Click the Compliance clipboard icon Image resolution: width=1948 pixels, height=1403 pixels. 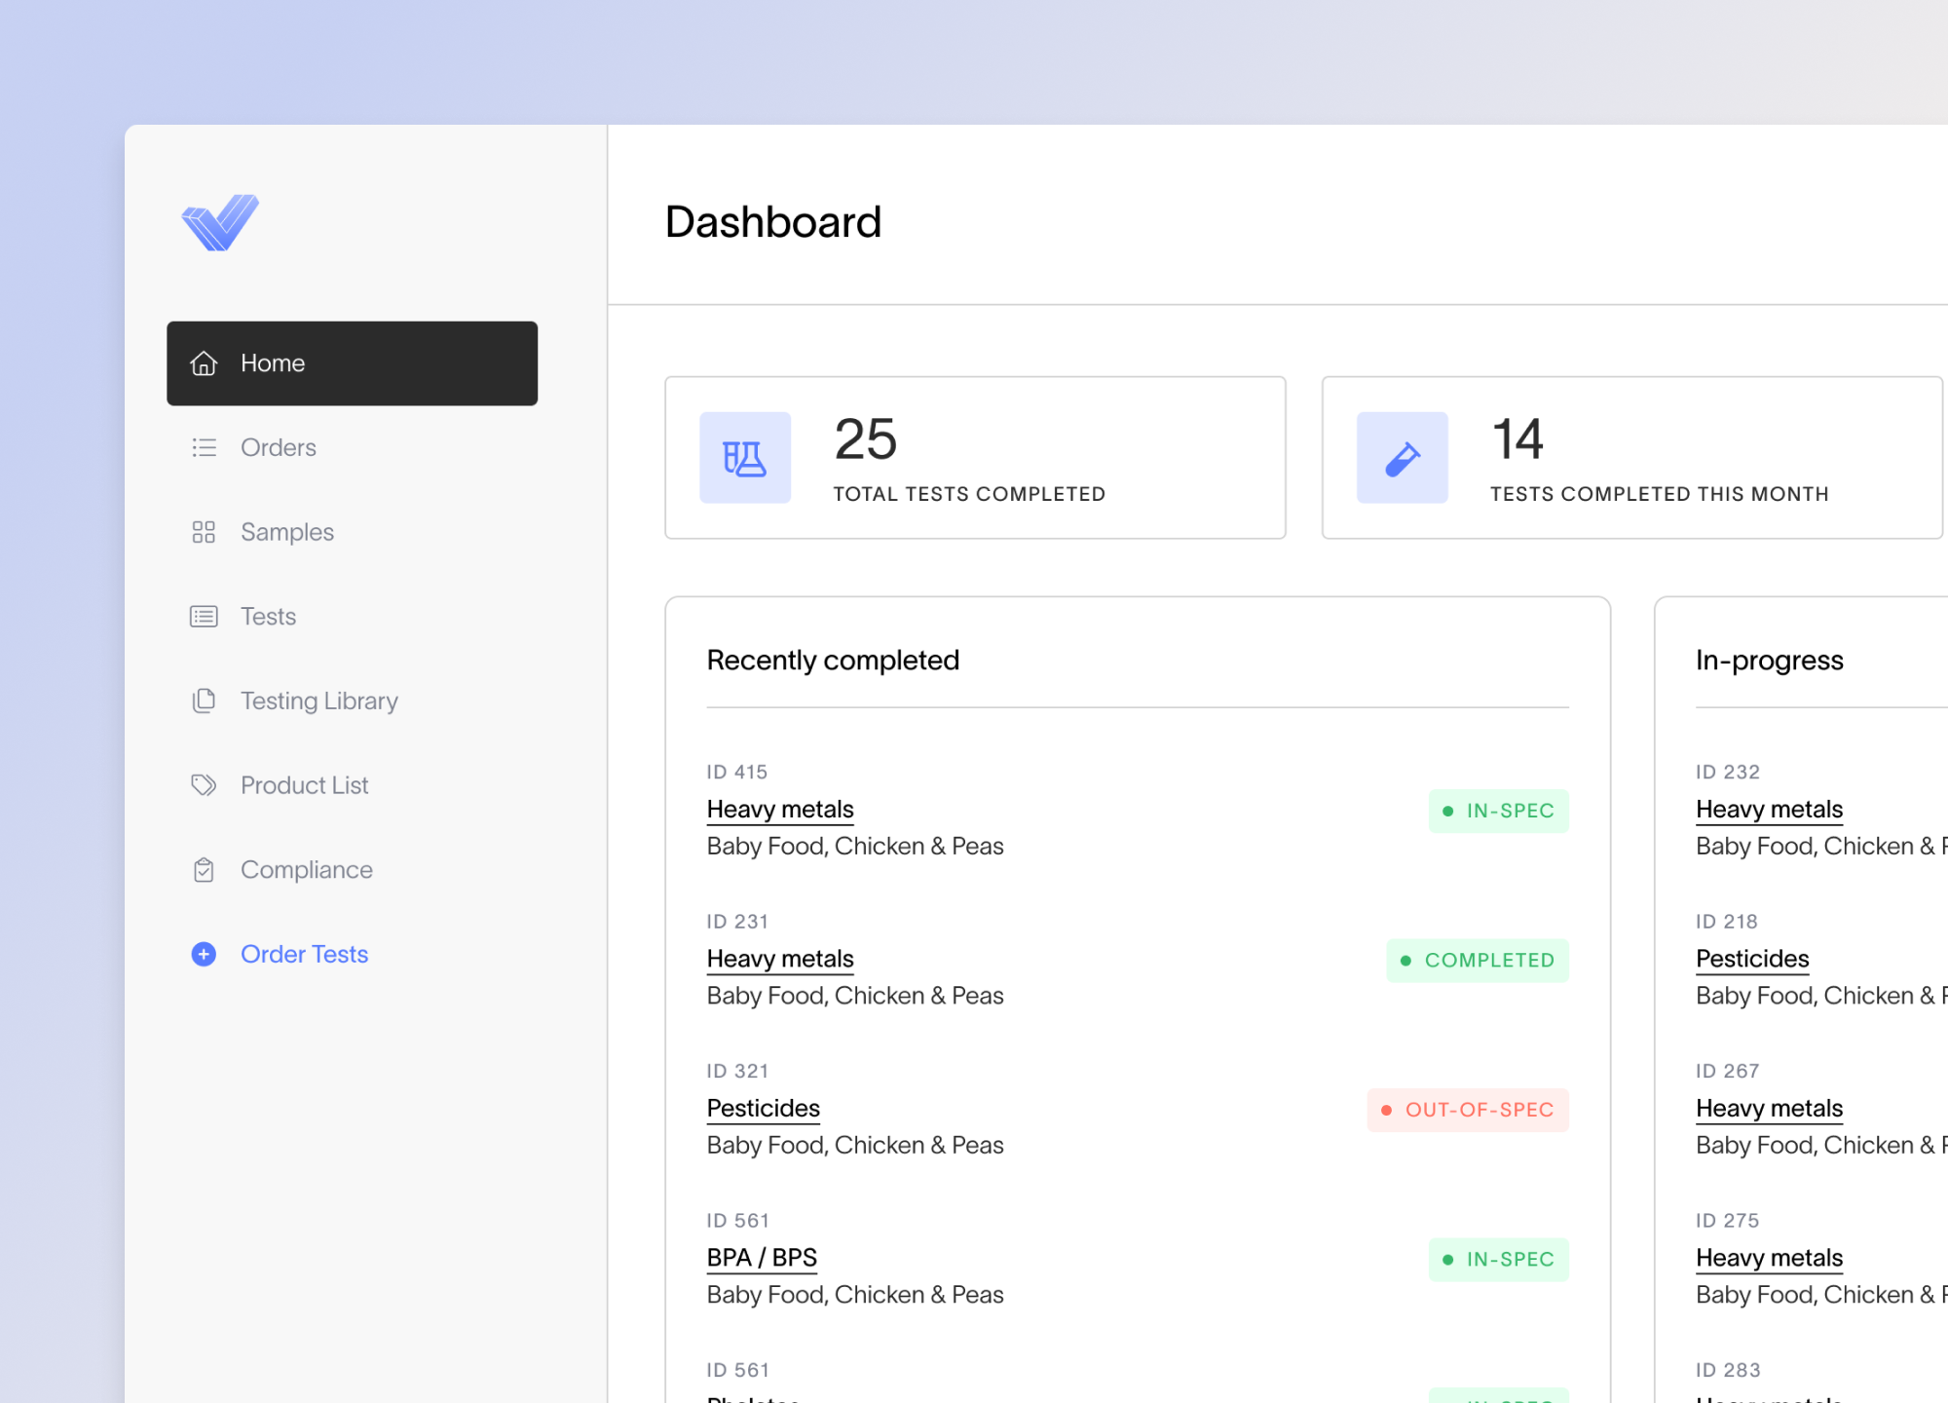204,870
